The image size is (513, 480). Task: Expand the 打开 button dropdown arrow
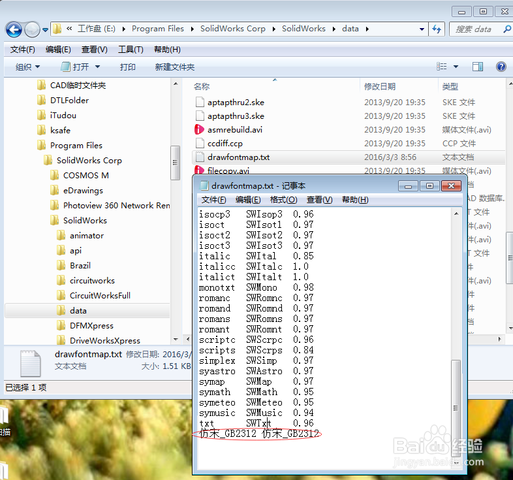(97, 67)
